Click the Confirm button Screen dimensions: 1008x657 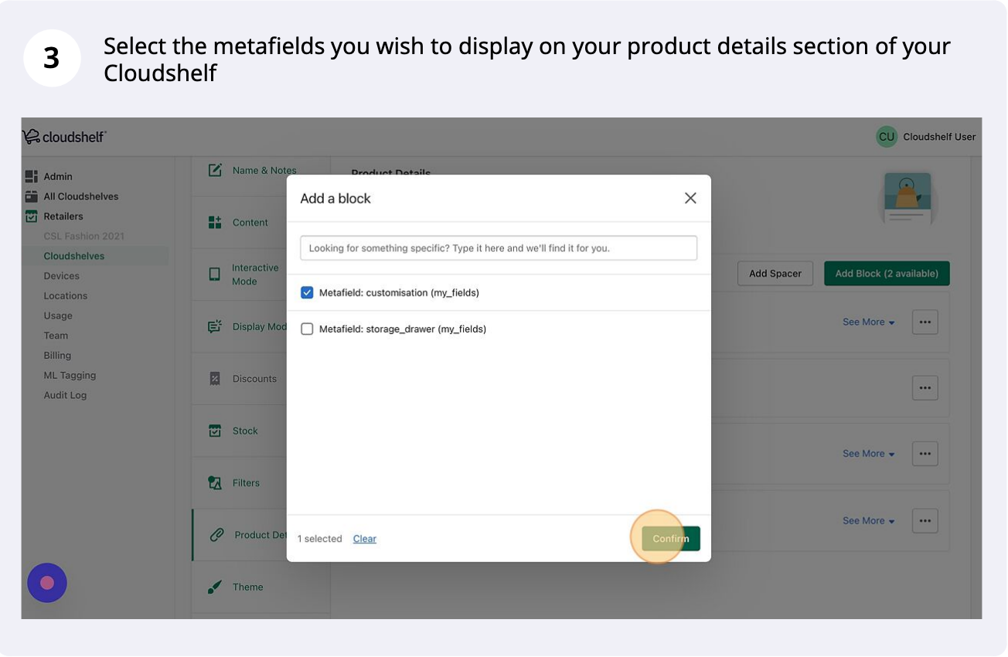point(670,539)
